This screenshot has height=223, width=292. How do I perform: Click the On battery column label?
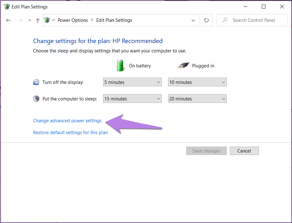pos(140,66)
